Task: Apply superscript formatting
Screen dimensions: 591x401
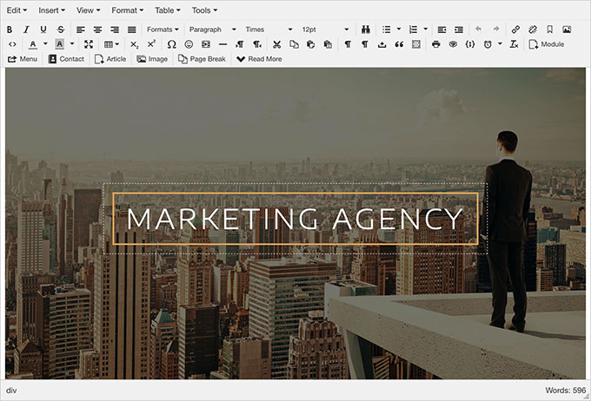Action: (x=151, y=44)
